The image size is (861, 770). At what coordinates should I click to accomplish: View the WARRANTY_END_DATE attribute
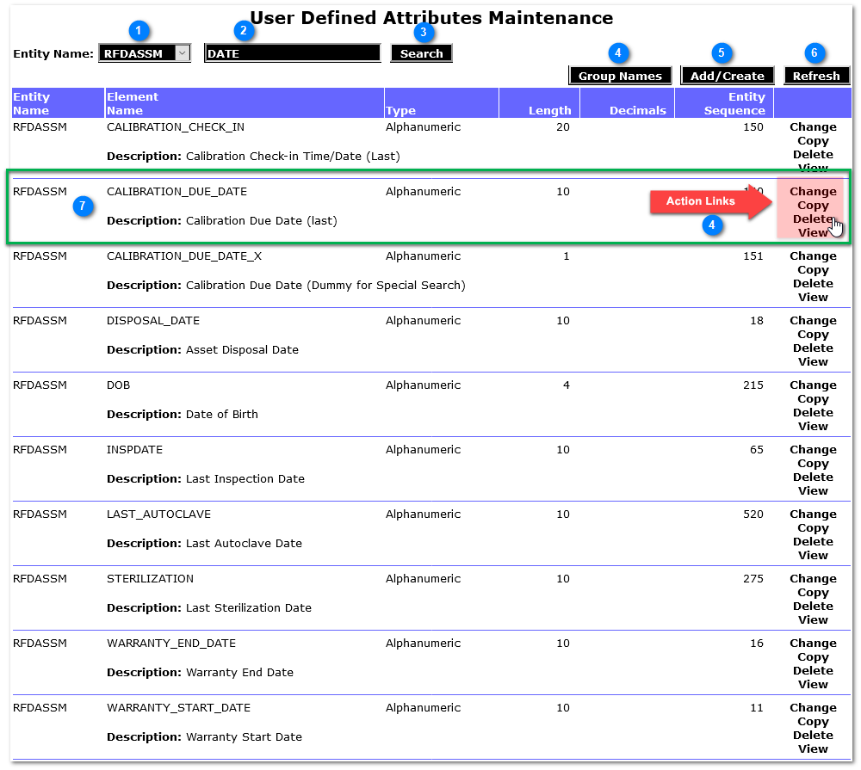tap(813, 684)
